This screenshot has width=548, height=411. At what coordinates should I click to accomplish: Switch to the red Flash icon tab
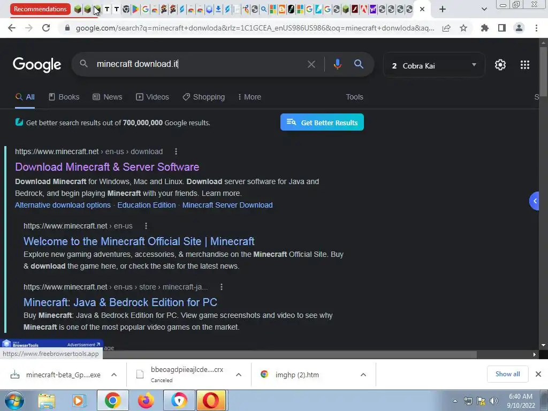(355, 9)
